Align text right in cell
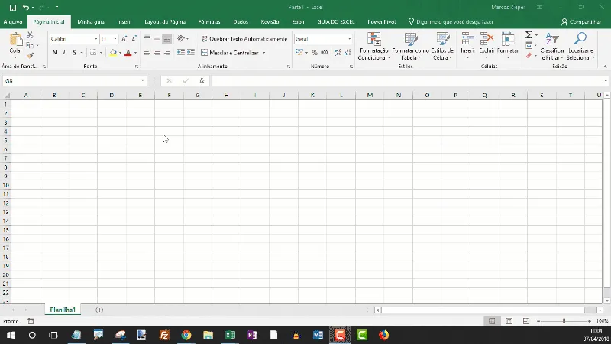This screenshot has height=344, width=611. click(167, 52)
